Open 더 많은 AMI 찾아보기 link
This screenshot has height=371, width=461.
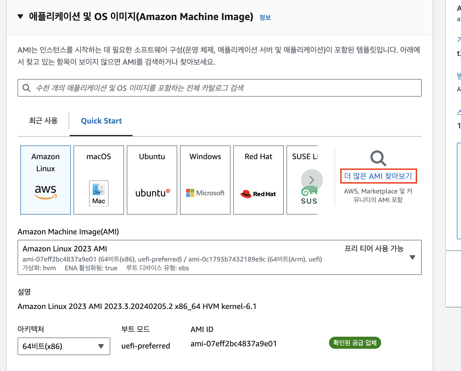pos(378,176)
